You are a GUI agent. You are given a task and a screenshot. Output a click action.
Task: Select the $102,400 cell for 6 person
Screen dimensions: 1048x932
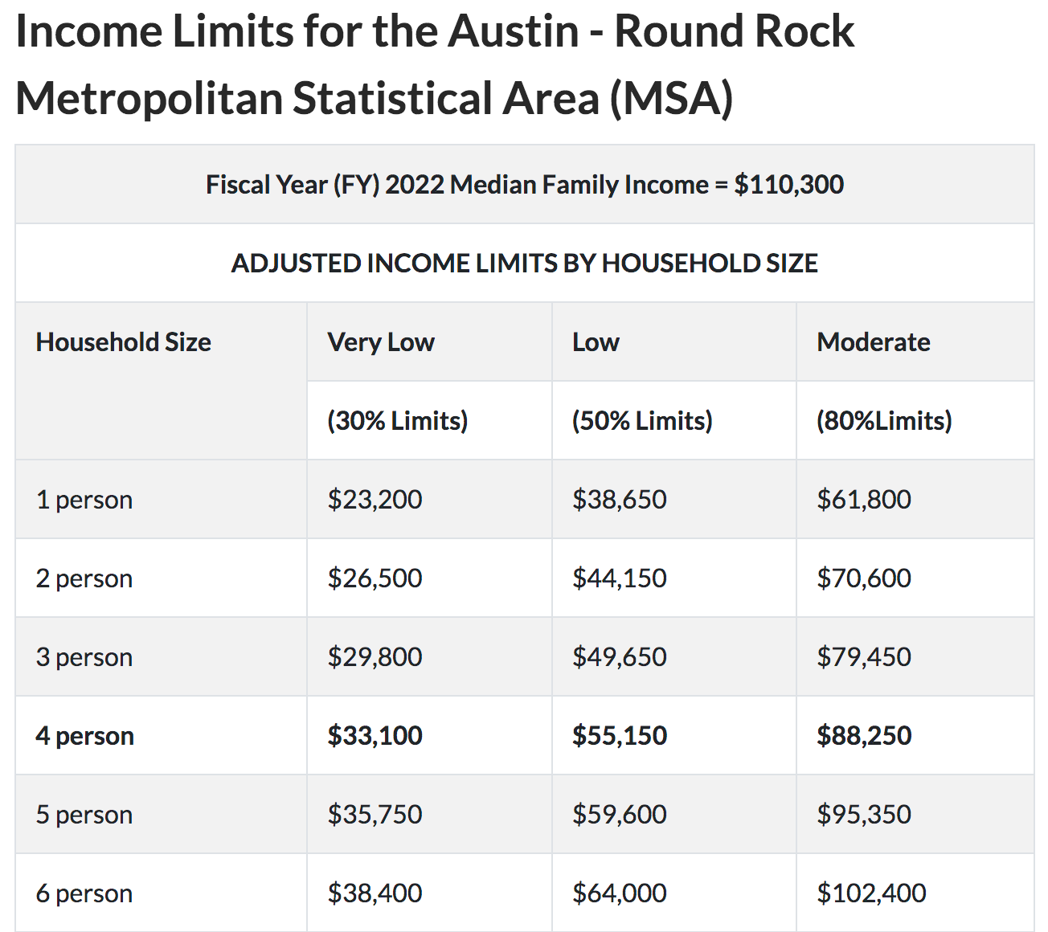point(915,893)
